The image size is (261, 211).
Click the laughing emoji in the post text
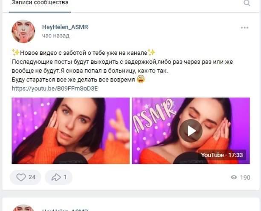[x=141, y=79]
